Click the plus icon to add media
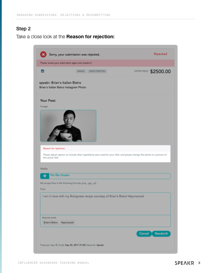This screenshot has height=273, width=211. point(44,176)
